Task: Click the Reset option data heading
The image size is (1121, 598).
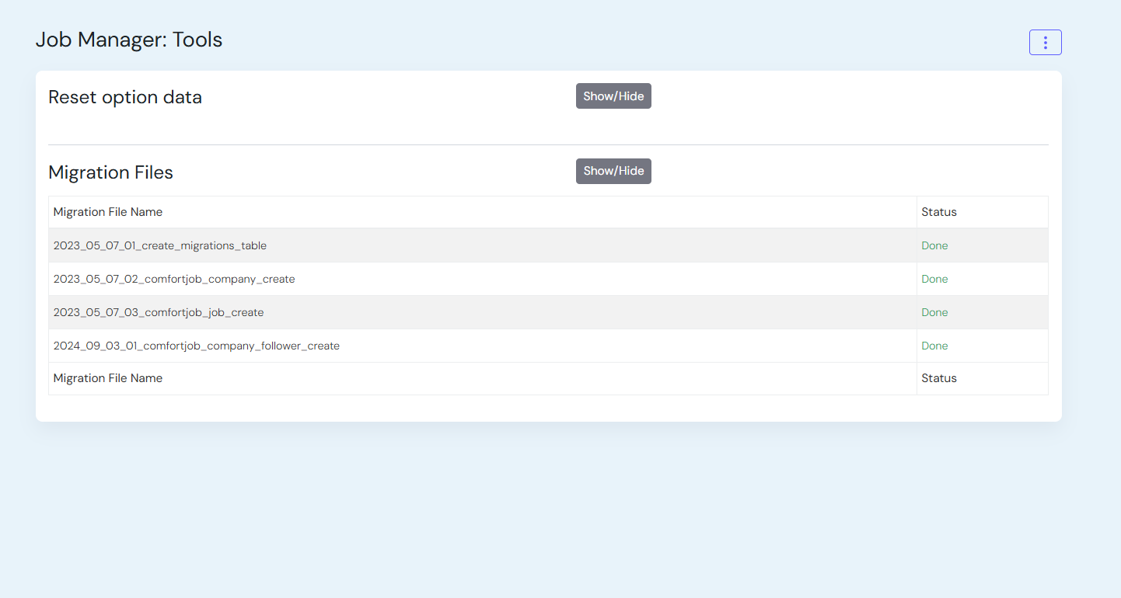Action: [x=125, y=98]
